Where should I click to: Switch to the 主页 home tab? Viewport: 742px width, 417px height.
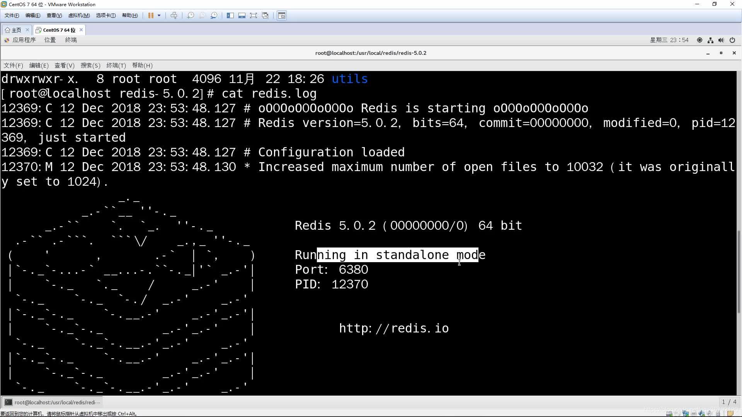(14, 30)
